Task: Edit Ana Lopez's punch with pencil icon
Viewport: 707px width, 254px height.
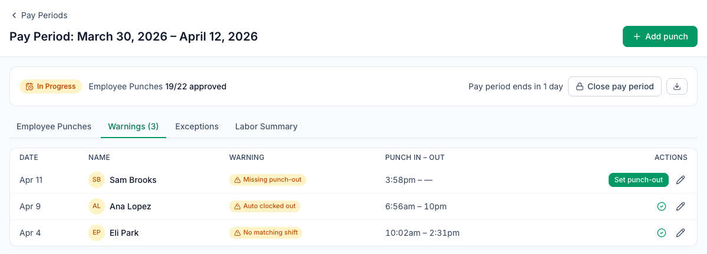Action: [x=680, y=206]
